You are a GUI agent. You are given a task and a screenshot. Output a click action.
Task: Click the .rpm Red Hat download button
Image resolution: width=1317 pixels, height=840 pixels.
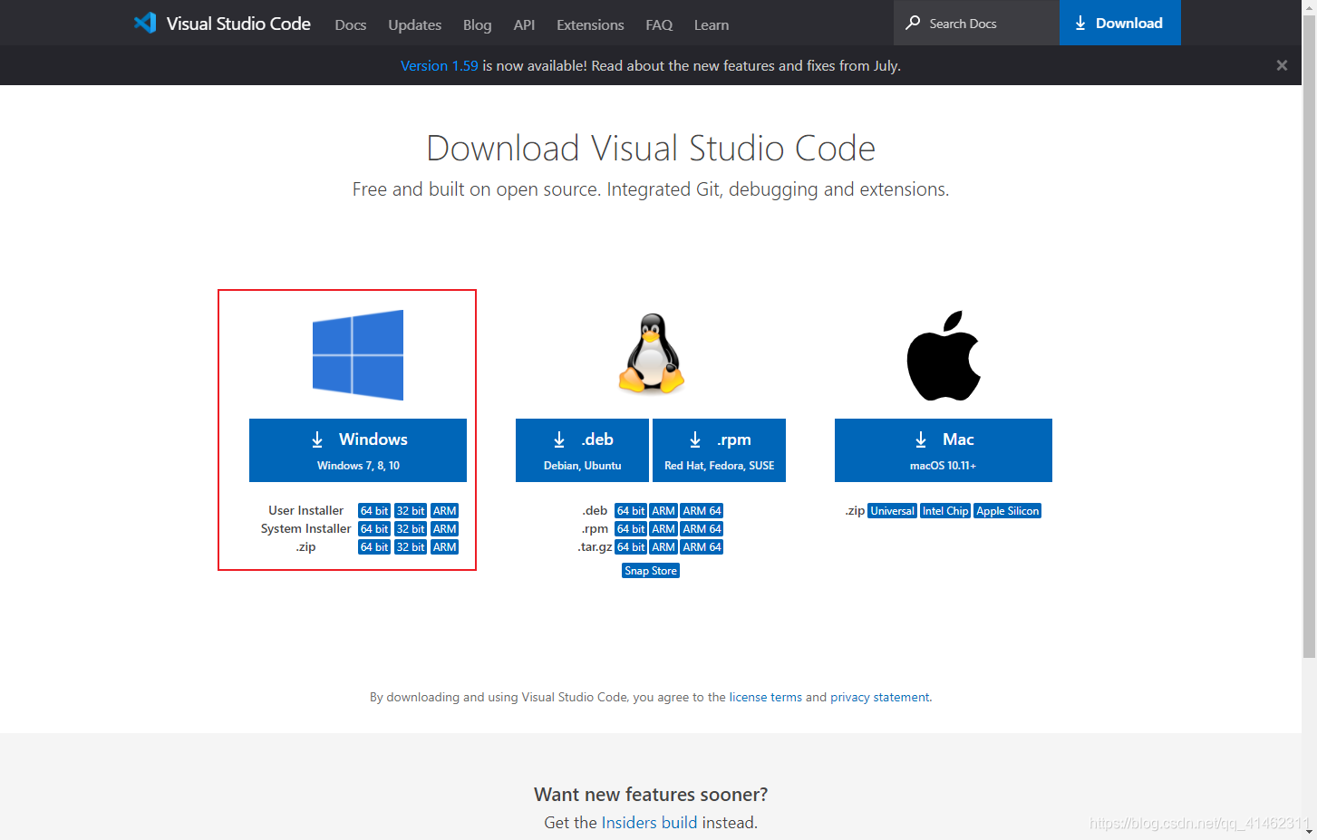[x=719, y=450]
